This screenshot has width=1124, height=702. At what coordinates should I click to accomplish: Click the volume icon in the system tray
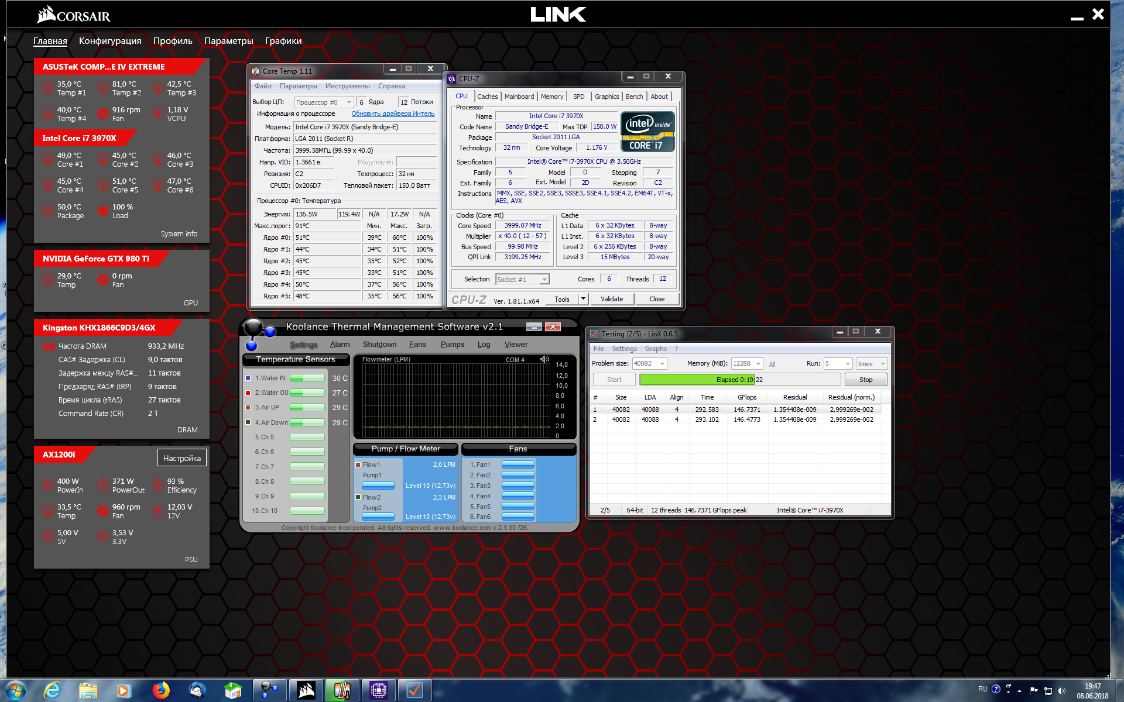coord(1062,691)
